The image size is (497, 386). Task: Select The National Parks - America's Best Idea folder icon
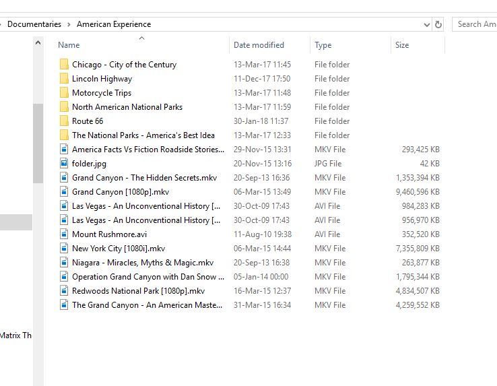pyautogui.click(x=64, y=135)
